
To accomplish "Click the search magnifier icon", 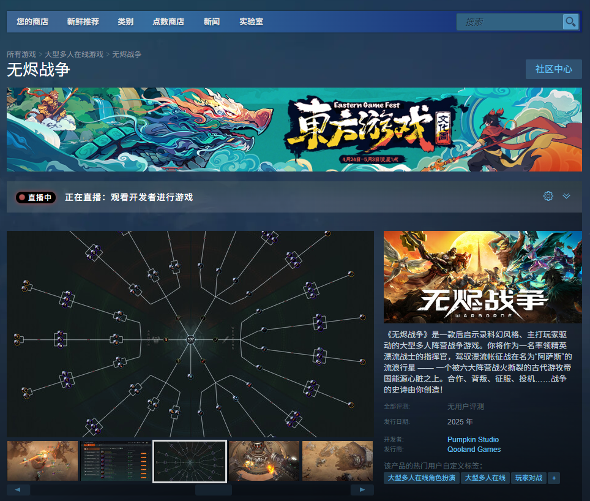I will (x=570, y=21).
